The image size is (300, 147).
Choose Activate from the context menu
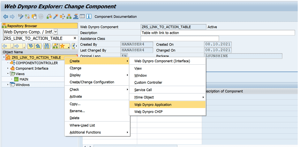(97, 97)
